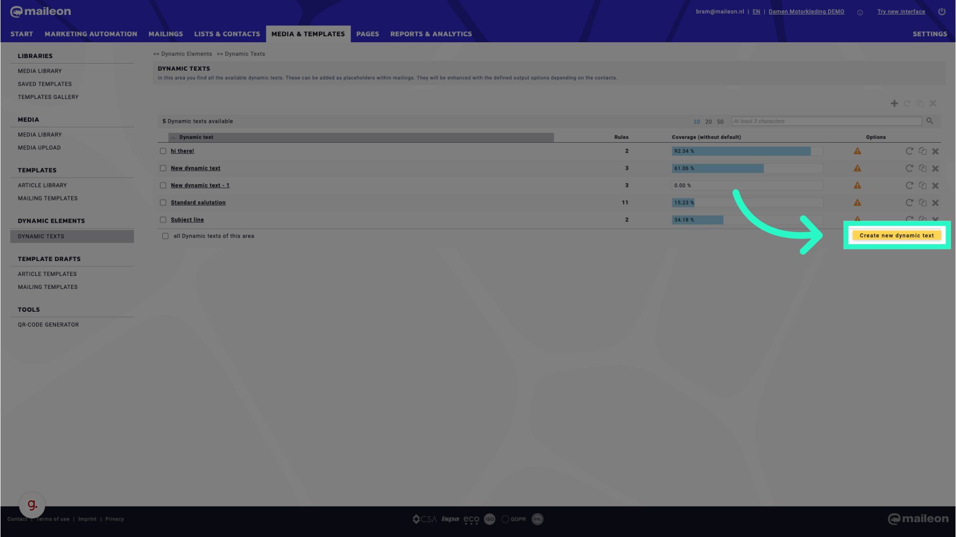The image size is (956, 537).
Task: Enable 'all Dynamic texts of this area' checkbox
Action: 165,236
